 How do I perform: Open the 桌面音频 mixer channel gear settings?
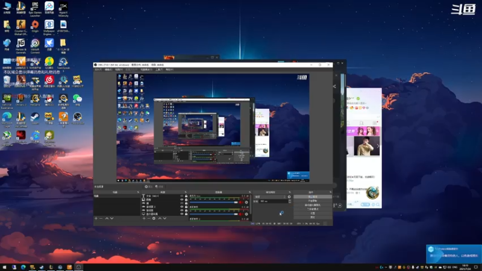click(x=246, y=214)
